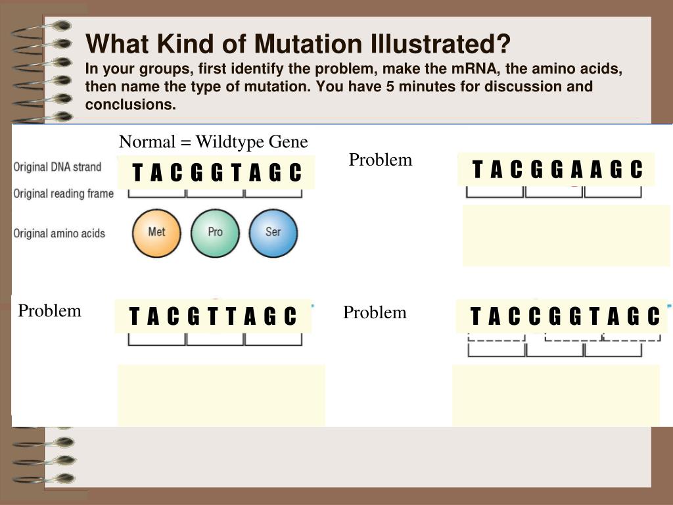Click the 'Problem' label beside TACCGGTAGC
673x505 pixels.
click(375, 312)
